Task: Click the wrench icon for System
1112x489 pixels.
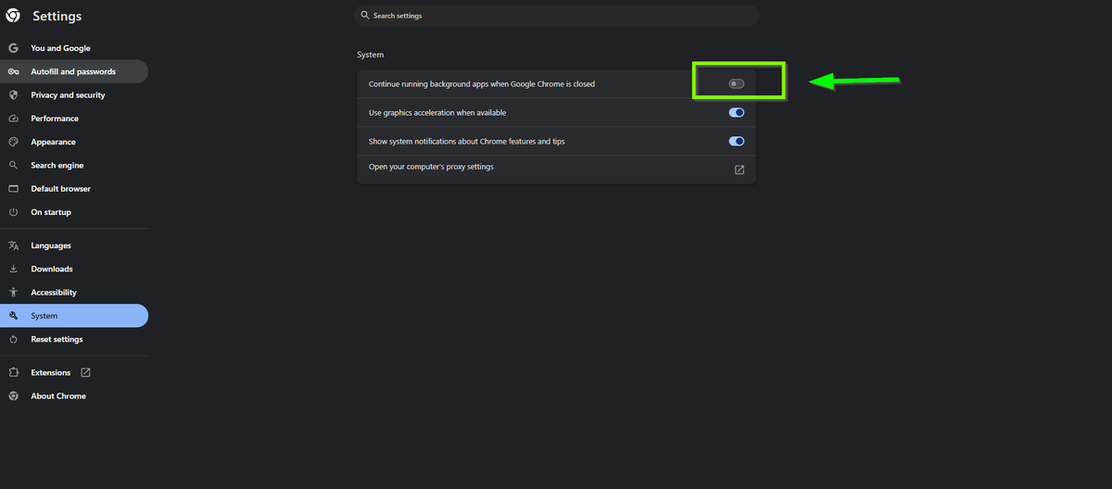Action: coord(13,316)
